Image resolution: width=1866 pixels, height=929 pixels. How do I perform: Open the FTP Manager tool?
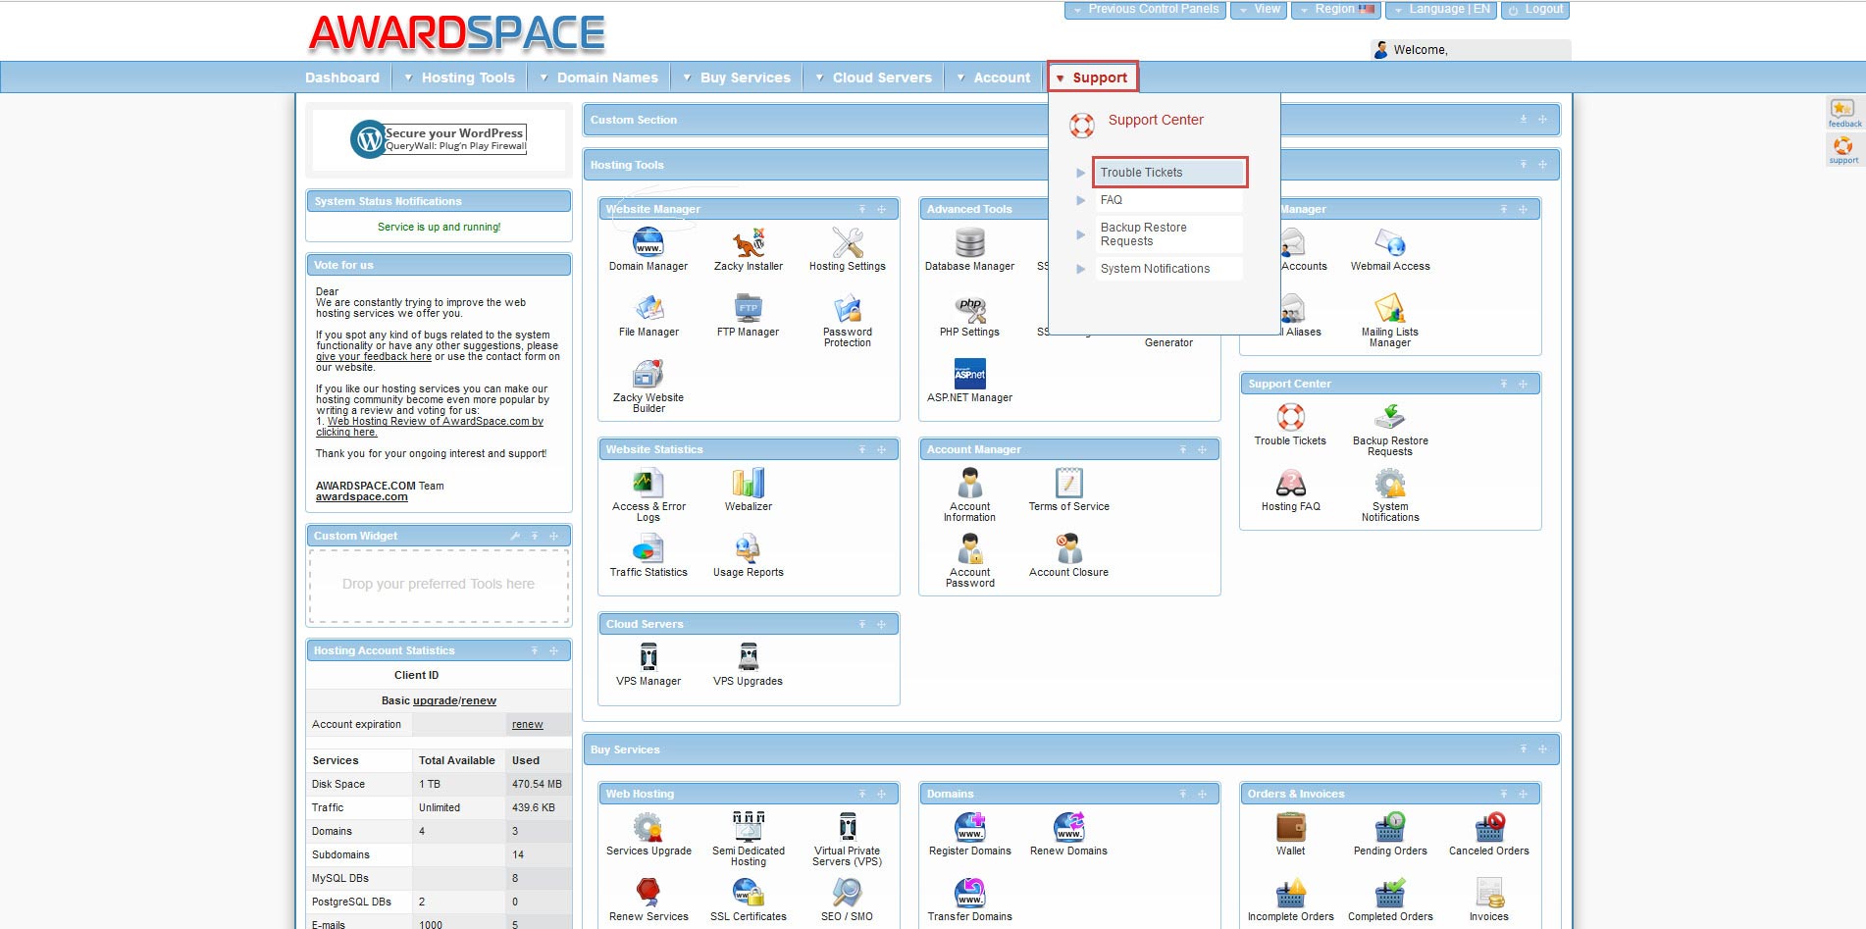(748, 309)
